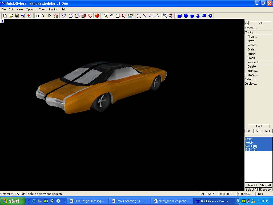Toggle the V axis constraint button
The image size is (273, 205).
(x=43, y=16)
